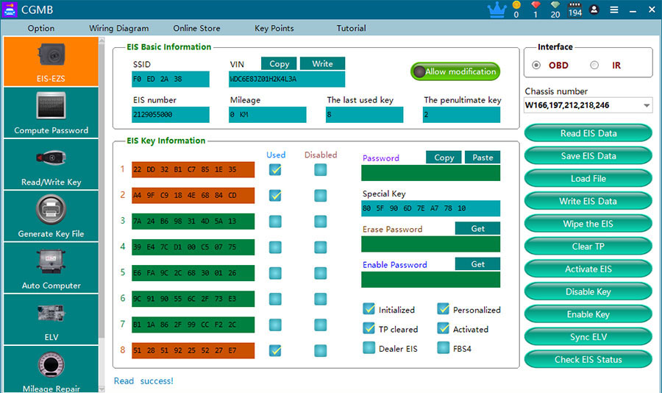Image resolution: width=662 pixels, height=393 pixels.
Task: Click the Read EIS Data button
Action: [588, 133]
